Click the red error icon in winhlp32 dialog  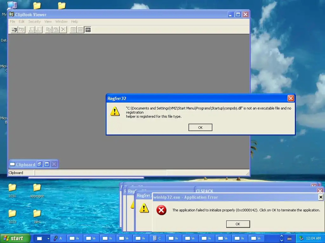161,210
